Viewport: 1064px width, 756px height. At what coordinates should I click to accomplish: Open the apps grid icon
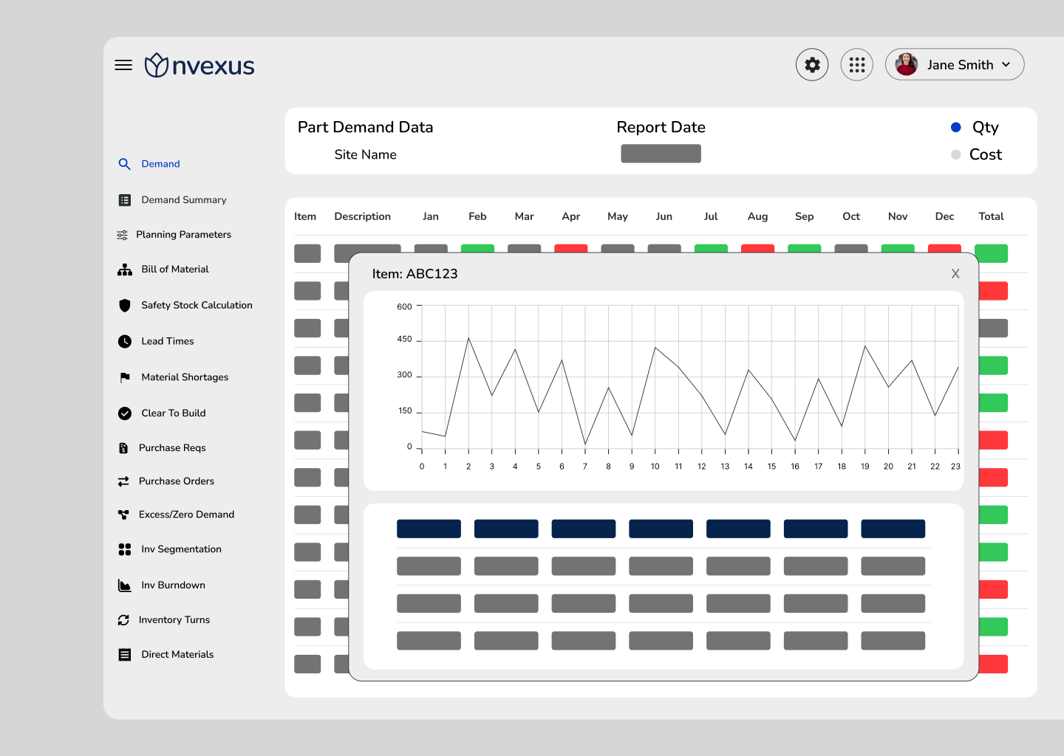[857, 65]
